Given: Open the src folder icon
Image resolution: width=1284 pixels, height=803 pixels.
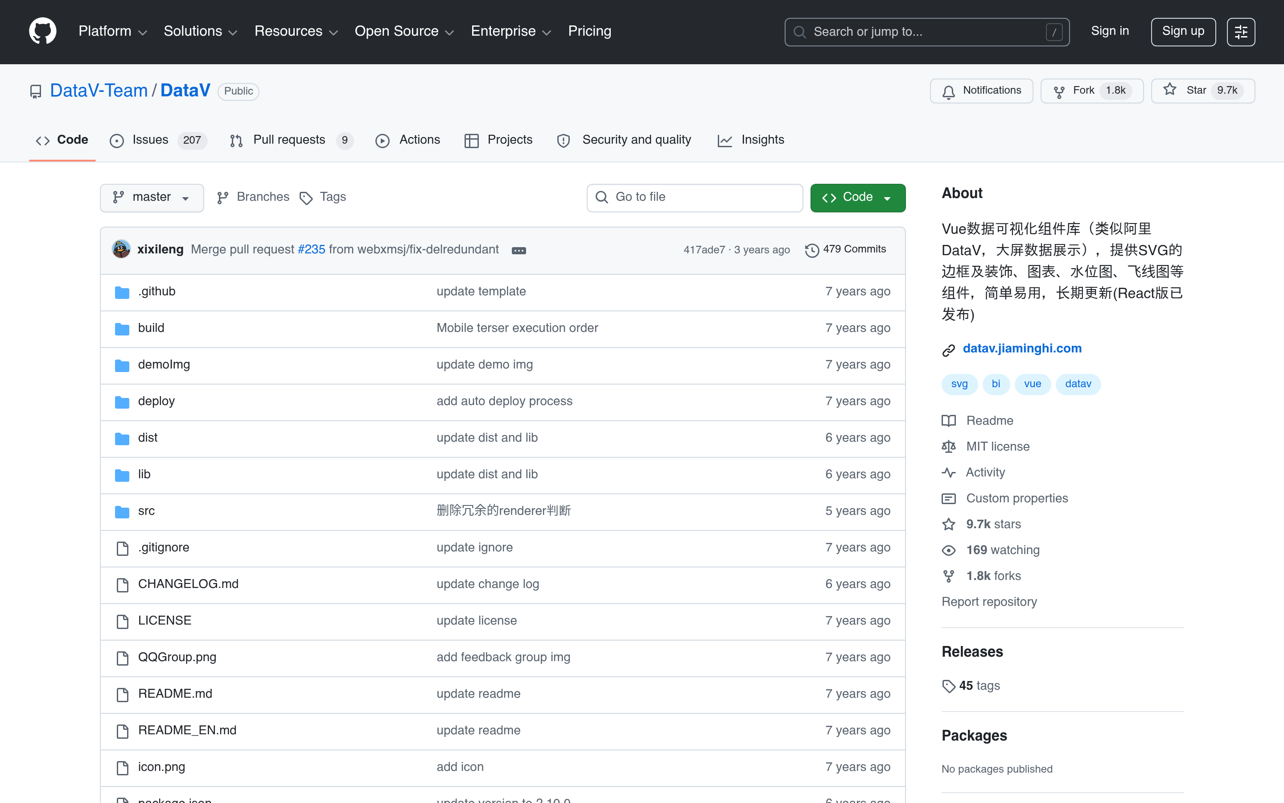Looking at the screenshot, I should tap(122, 511).
